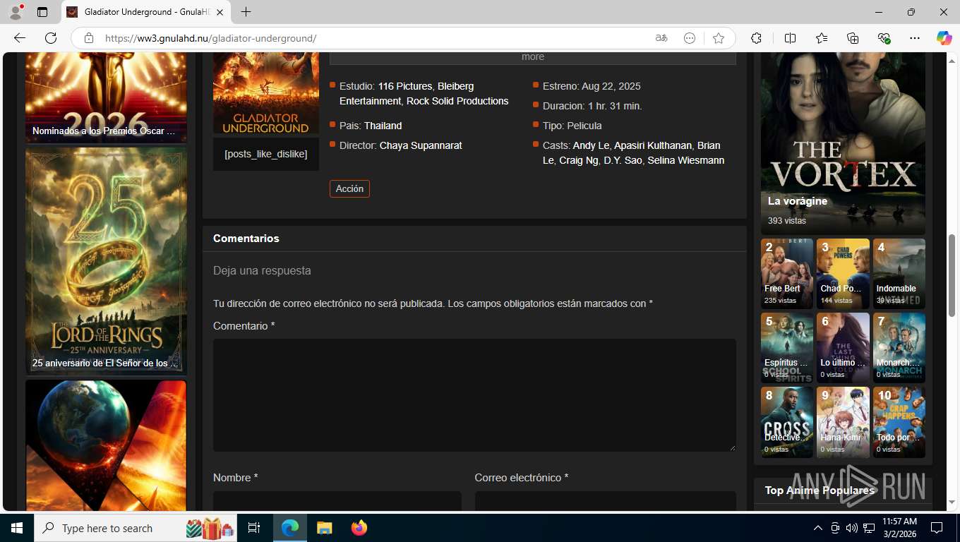The image size is (960, 542).
Task: Open a new browser tab
Action: 246,12
